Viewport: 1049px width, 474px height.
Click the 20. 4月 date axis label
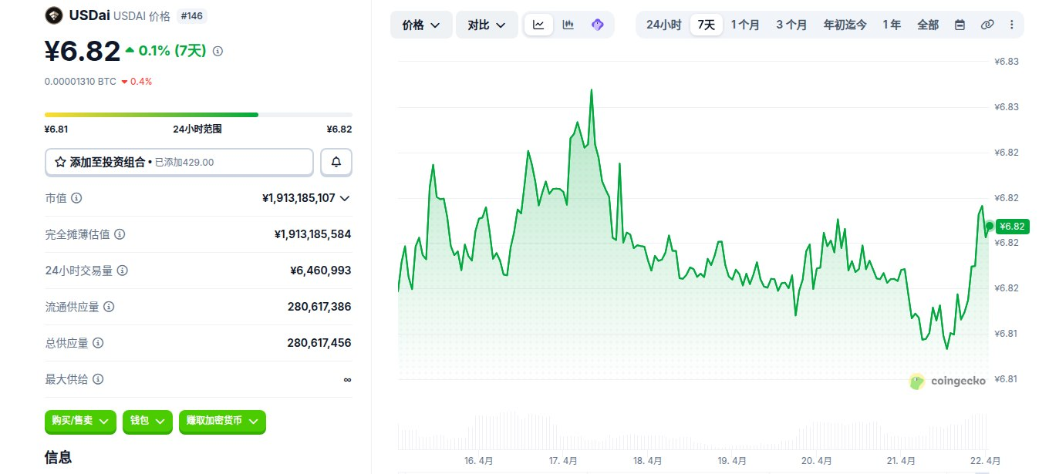(x=816, y=460)
